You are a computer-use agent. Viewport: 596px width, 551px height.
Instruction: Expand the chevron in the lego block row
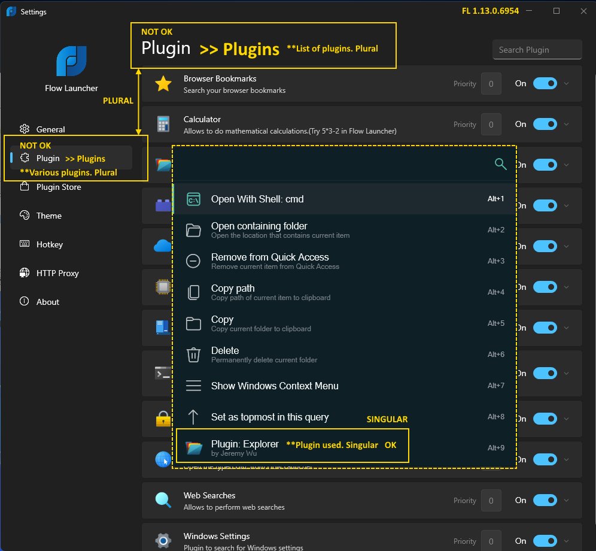click(x=566, y=205)
